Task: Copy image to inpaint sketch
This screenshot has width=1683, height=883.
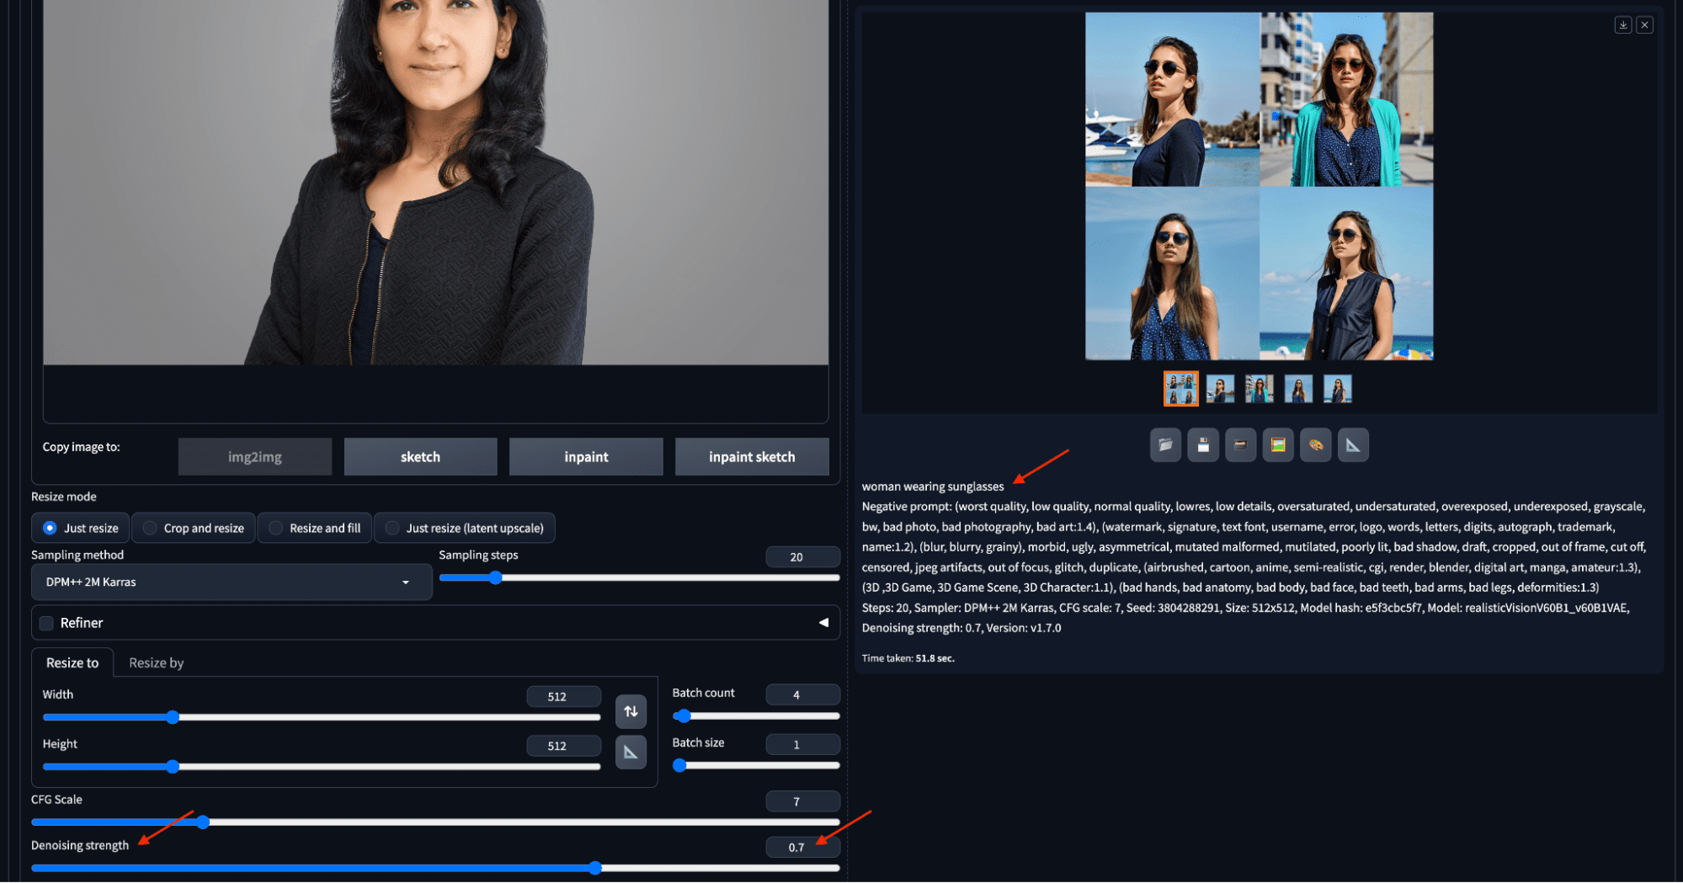Action: pyautogui.click(x=752, y=457)
